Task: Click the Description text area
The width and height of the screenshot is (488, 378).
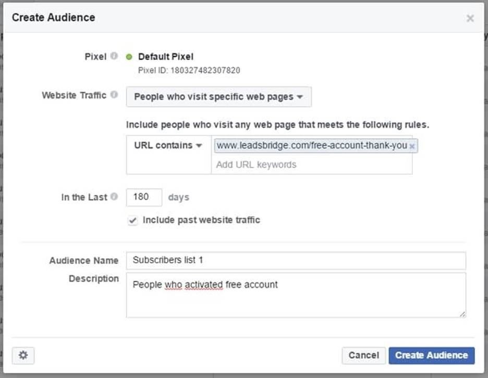Action: pos(296,295)
